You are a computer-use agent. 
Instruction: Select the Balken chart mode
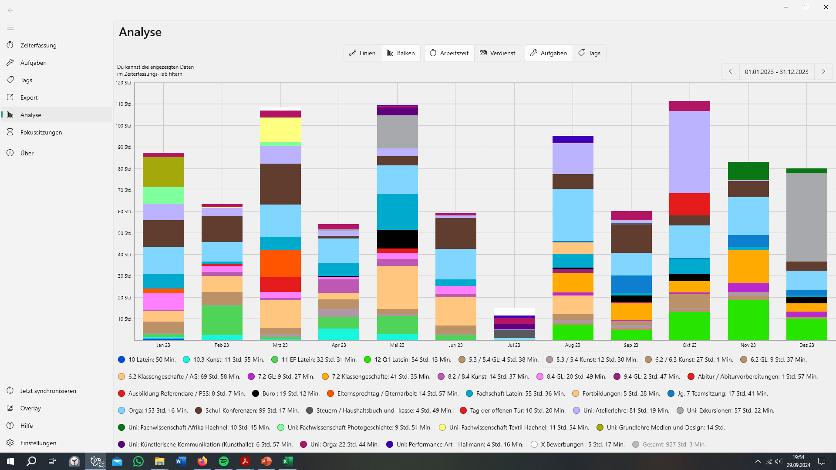(x=401, y=53)
